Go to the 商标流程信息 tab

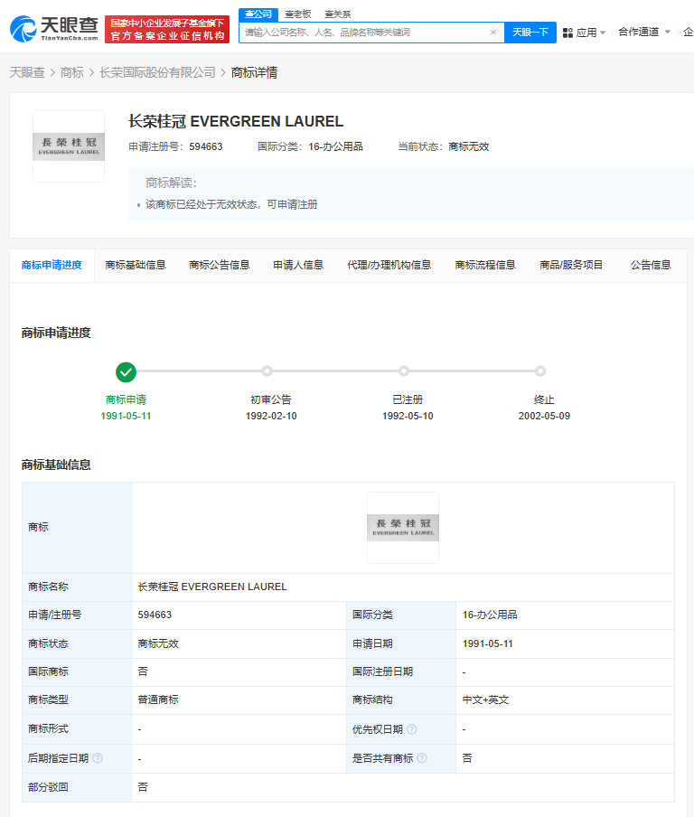[x=485, y=265]
